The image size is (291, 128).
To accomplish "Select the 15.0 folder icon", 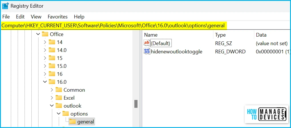I will point(52,66).
